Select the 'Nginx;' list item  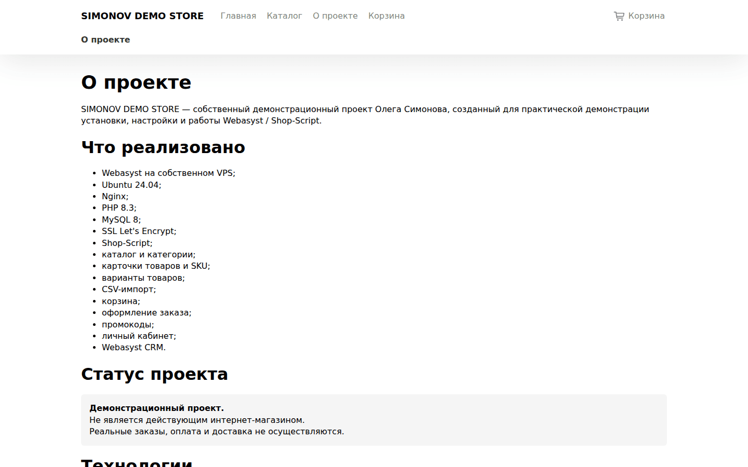point(115,197)
